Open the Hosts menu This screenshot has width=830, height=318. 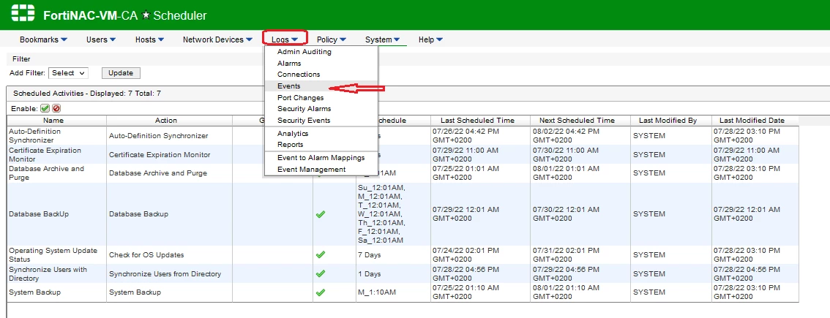[150, 39]
